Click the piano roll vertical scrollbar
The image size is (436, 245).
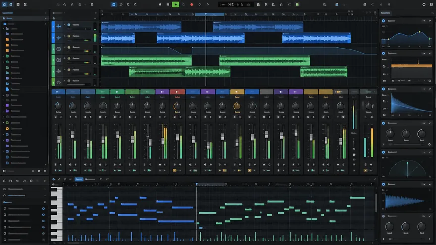[376, 203]
